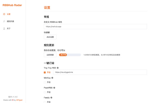Click info icon next to Tiny Tiny RSS
165x103 pixels.
[57, 68]
